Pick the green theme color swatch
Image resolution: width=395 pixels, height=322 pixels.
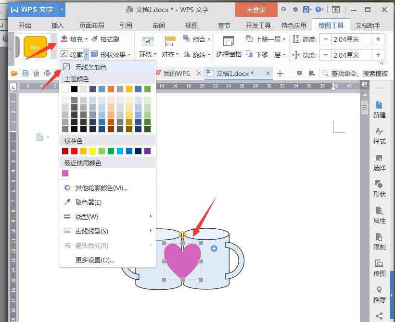point(147,89)
